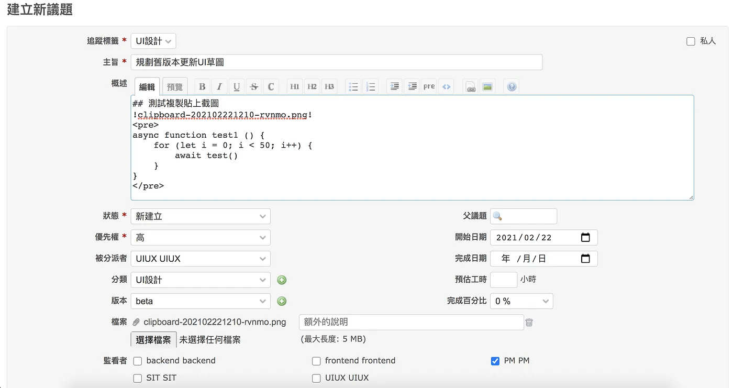The image size is (733, 388).
Task: Insert inline code with C icon
Action: click(271, 86)
